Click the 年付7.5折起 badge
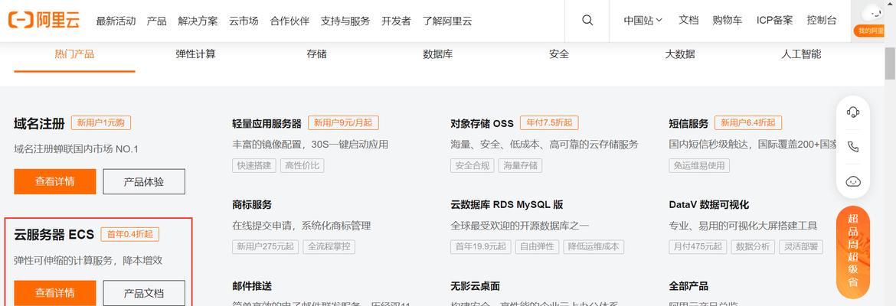Viewport: 896px width, 306px height. 549,122
